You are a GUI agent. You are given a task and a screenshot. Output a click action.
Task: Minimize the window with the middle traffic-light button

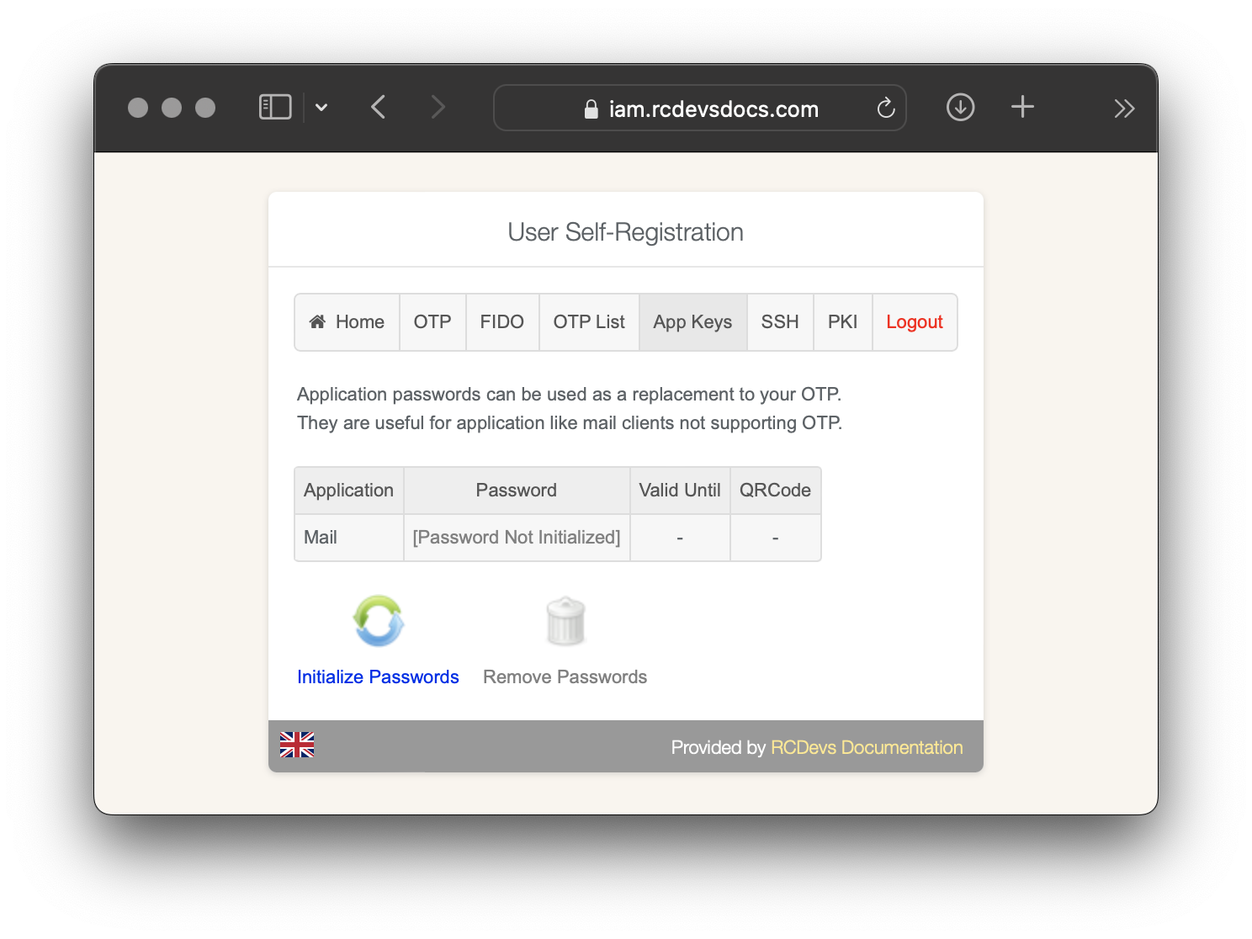[172, 108]
